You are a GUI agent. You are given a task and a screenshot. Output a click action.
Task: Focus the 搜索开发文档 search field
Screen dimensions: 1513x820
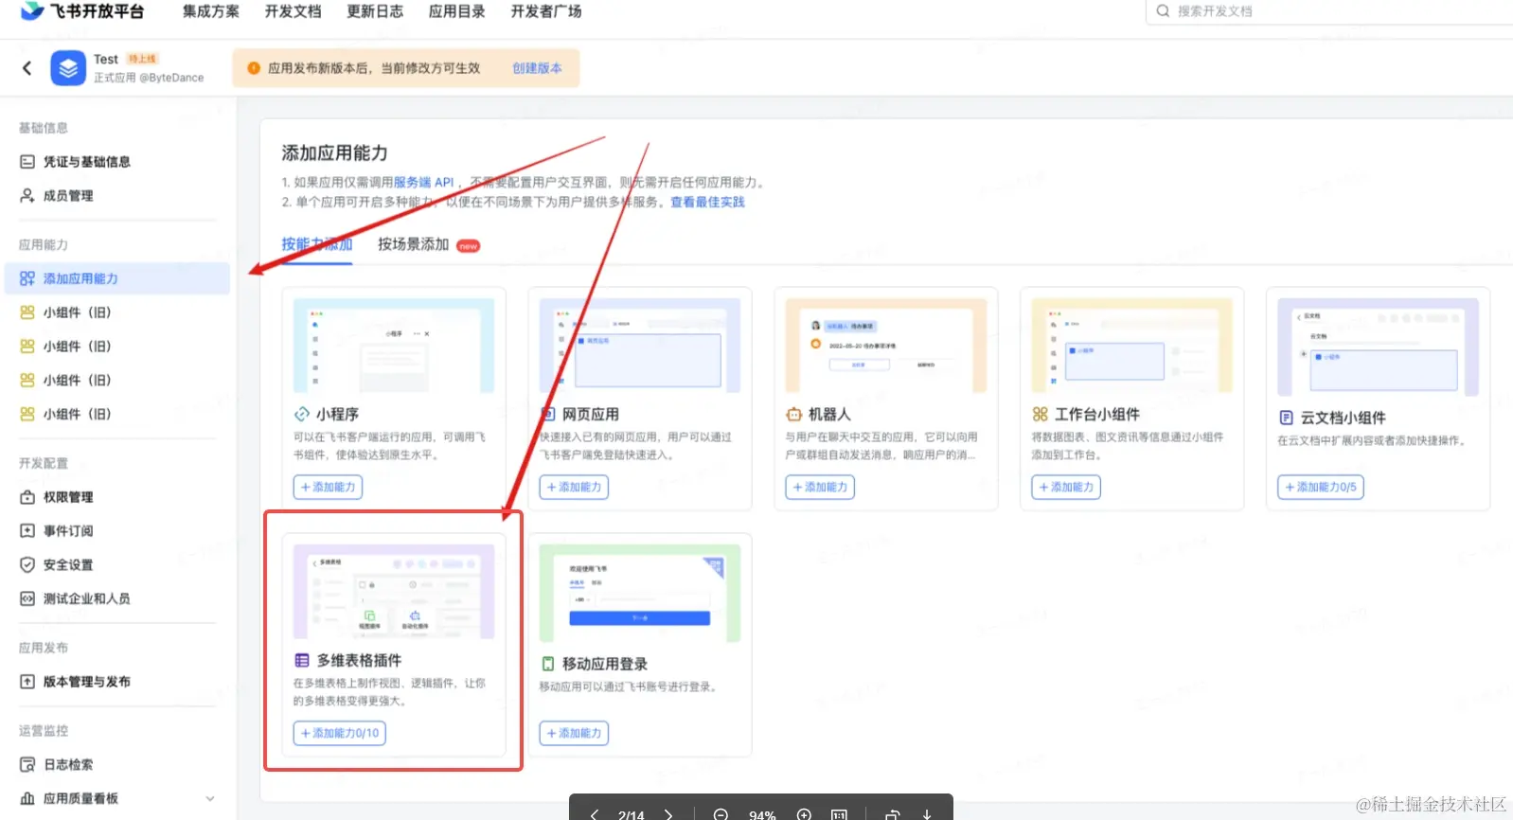(1329, 11)
